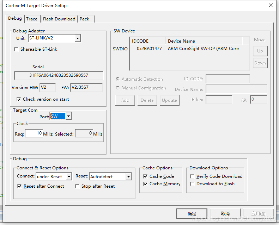Click the IDCODE column header
Image resolution: width=279 pixels, height=225 pixels.
click(x=147, y=41)
